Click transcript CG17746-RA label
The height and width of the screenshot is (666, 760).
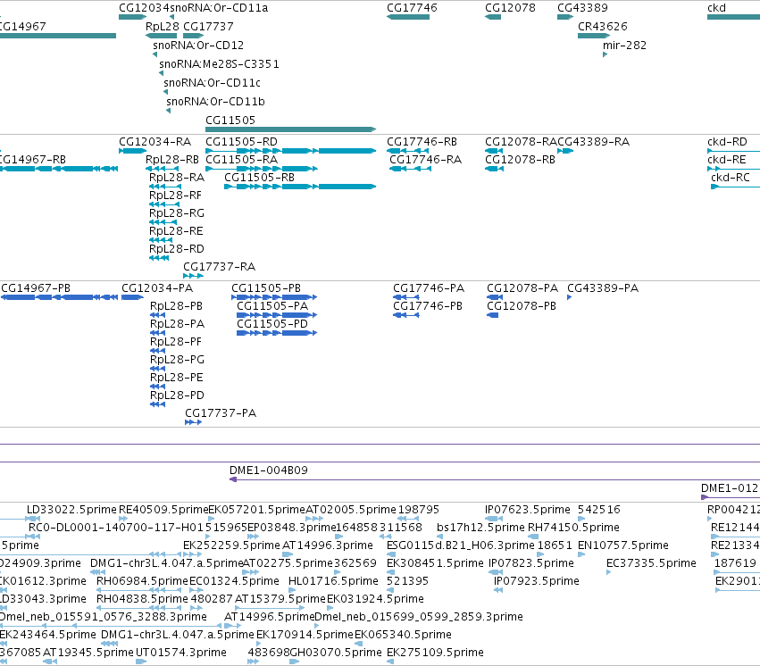tap(426, 159)
